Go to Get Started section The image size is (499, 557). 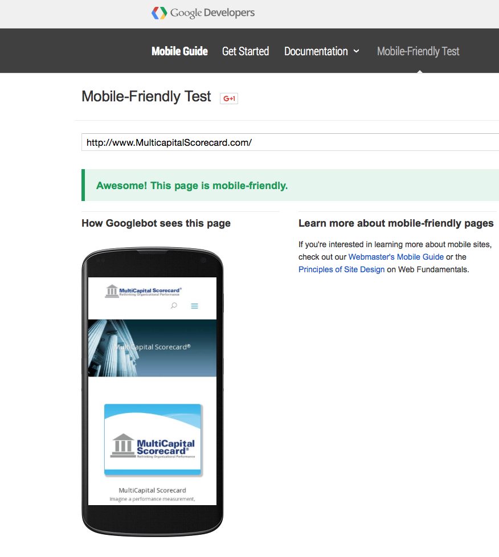coord(246,51)
